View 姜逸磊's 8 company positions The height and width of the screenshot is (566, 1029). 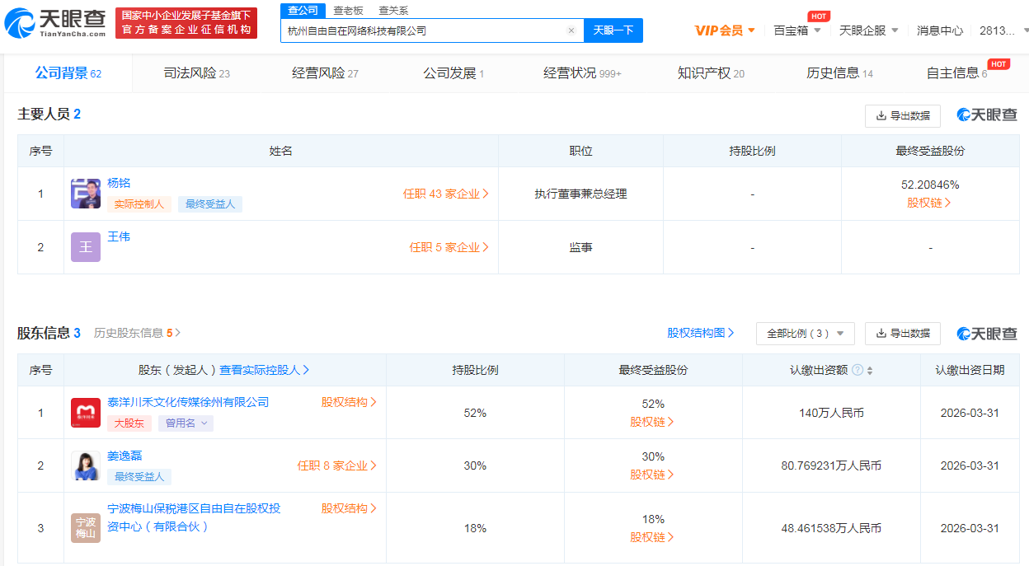click(337, 465)
